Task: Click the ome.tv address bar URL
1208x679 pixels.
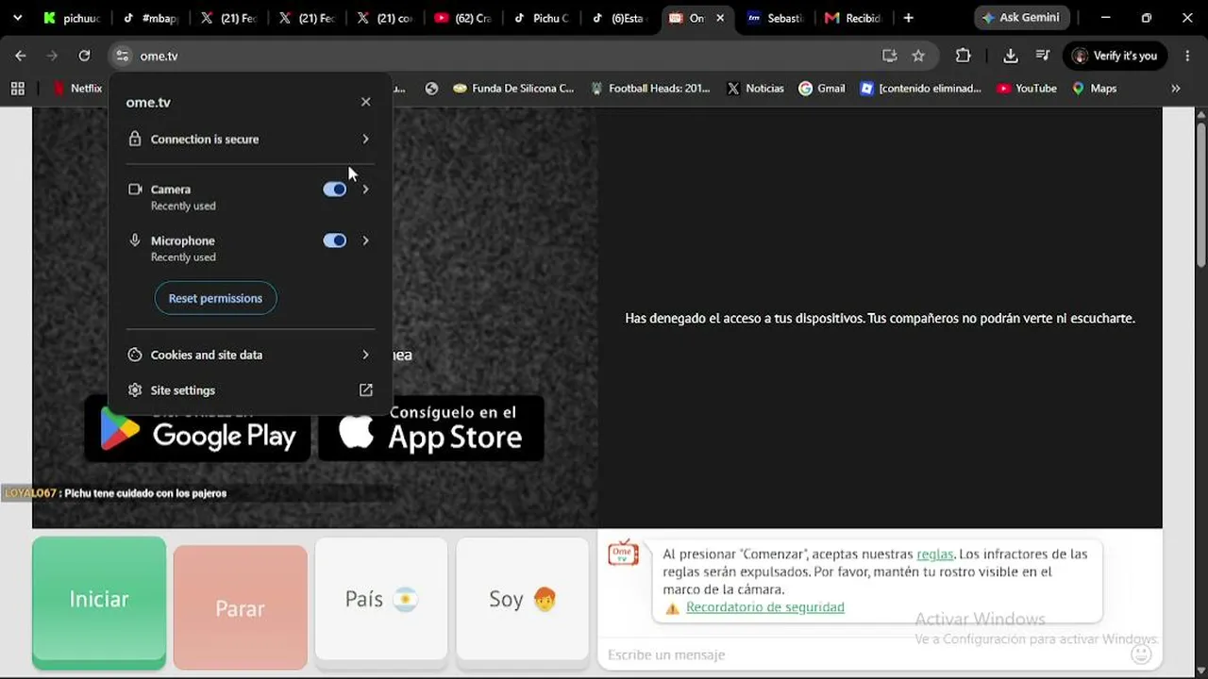Action: (159, 56)
